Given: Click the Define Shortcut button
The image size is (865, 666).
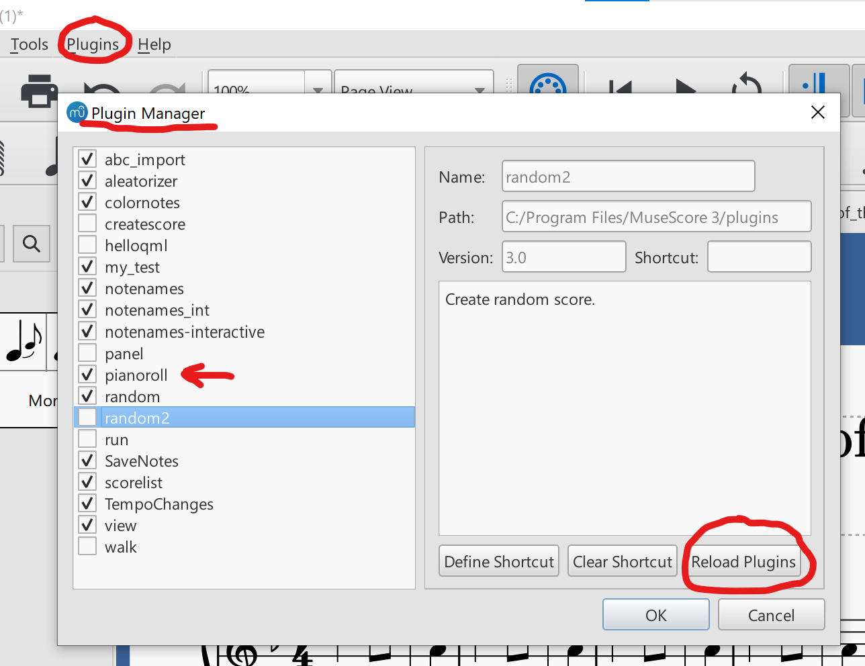Looking at the screenshot, I should (499, 562).
